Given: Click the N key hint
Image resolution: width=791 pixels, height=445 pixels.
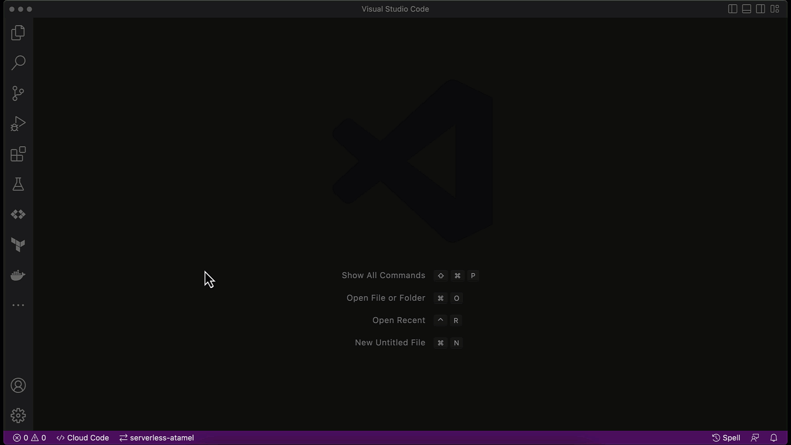Looking at the screenshot, I should (x=456, y=343).
